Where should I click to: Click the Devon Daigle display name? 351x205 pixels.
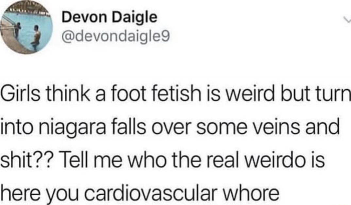click(x=110, y=17)
